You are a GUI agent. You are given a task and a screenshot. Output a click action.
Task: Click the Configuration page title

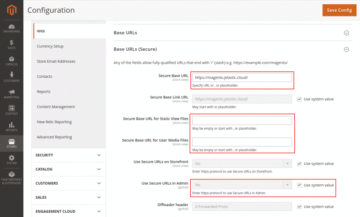coord(51,10)
